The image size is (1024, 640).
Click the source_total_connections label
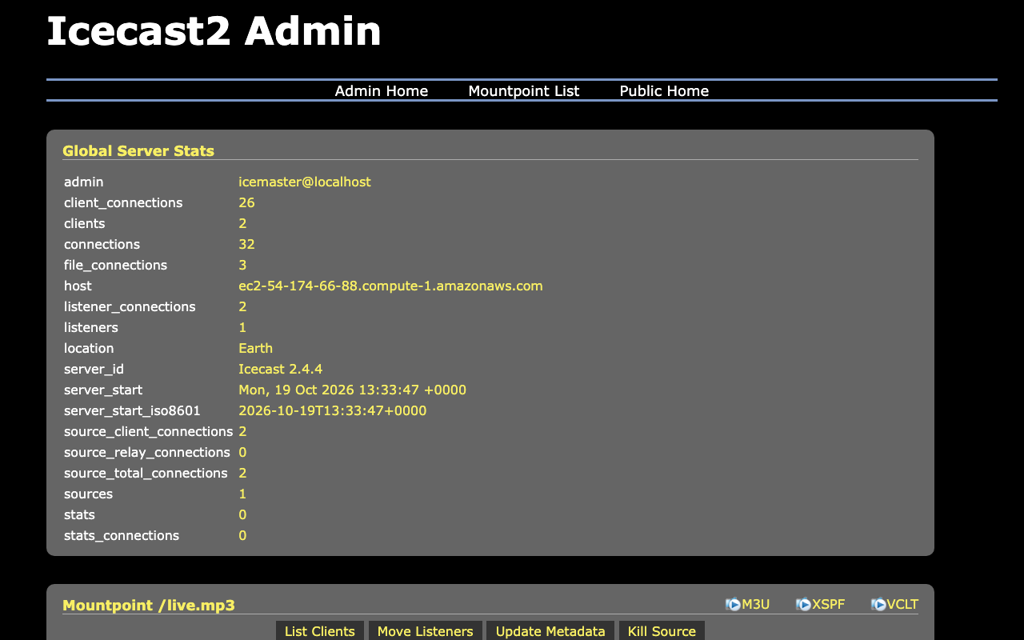146,474
